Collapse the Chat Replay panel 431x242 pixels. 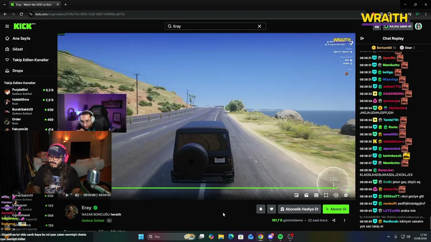[x=362, y=38]
